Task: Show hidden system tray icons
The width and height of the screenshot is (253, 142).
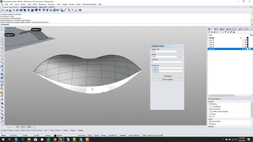Action: coord(223,139)
